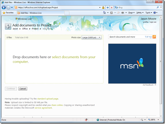Open the address bar history dropdown arrow
Image resolution: width=165 pixels, height=124 pixels.
tap(100, 7)
